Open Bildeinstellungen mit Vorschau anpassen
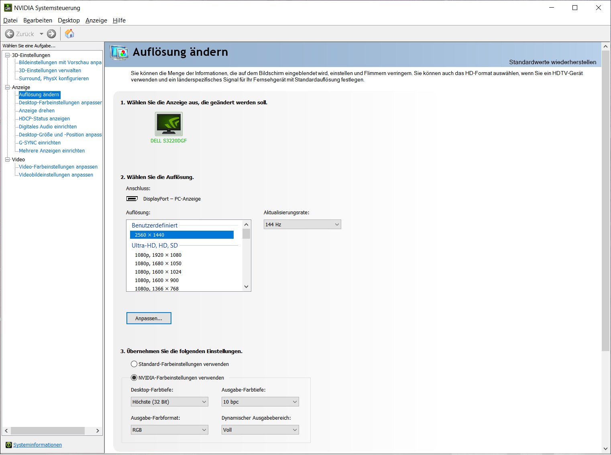611x455 pixels. [60, 63]
